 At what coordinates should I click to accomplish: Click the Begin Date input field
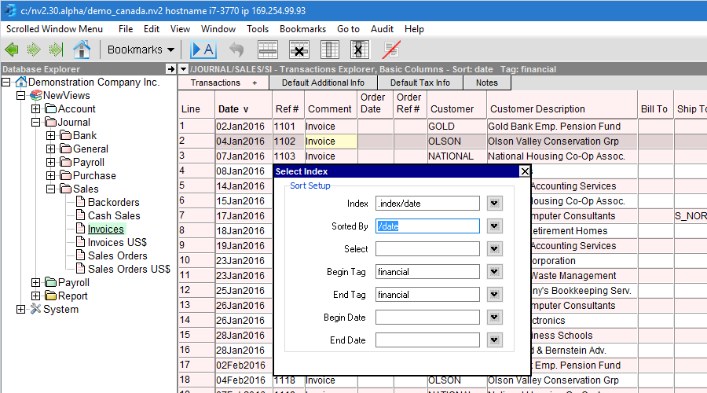tap(427, 318)
